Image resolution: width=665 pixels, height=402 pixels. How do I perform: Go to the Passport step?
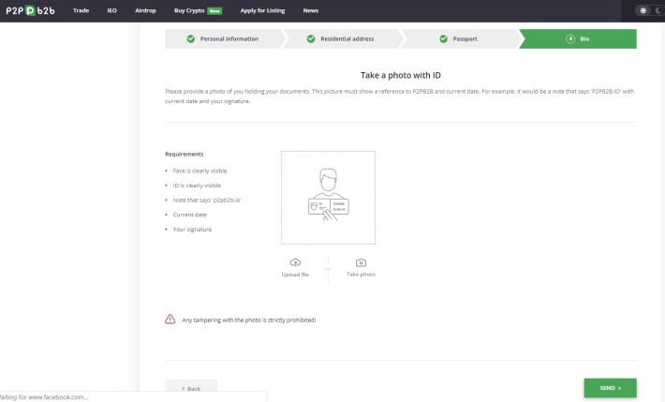click(x=460, y=39)
